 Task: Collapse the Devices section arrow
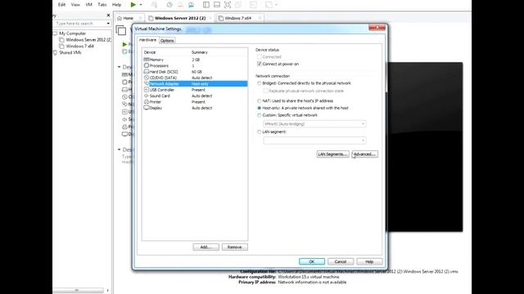click(x=119, y=67)
